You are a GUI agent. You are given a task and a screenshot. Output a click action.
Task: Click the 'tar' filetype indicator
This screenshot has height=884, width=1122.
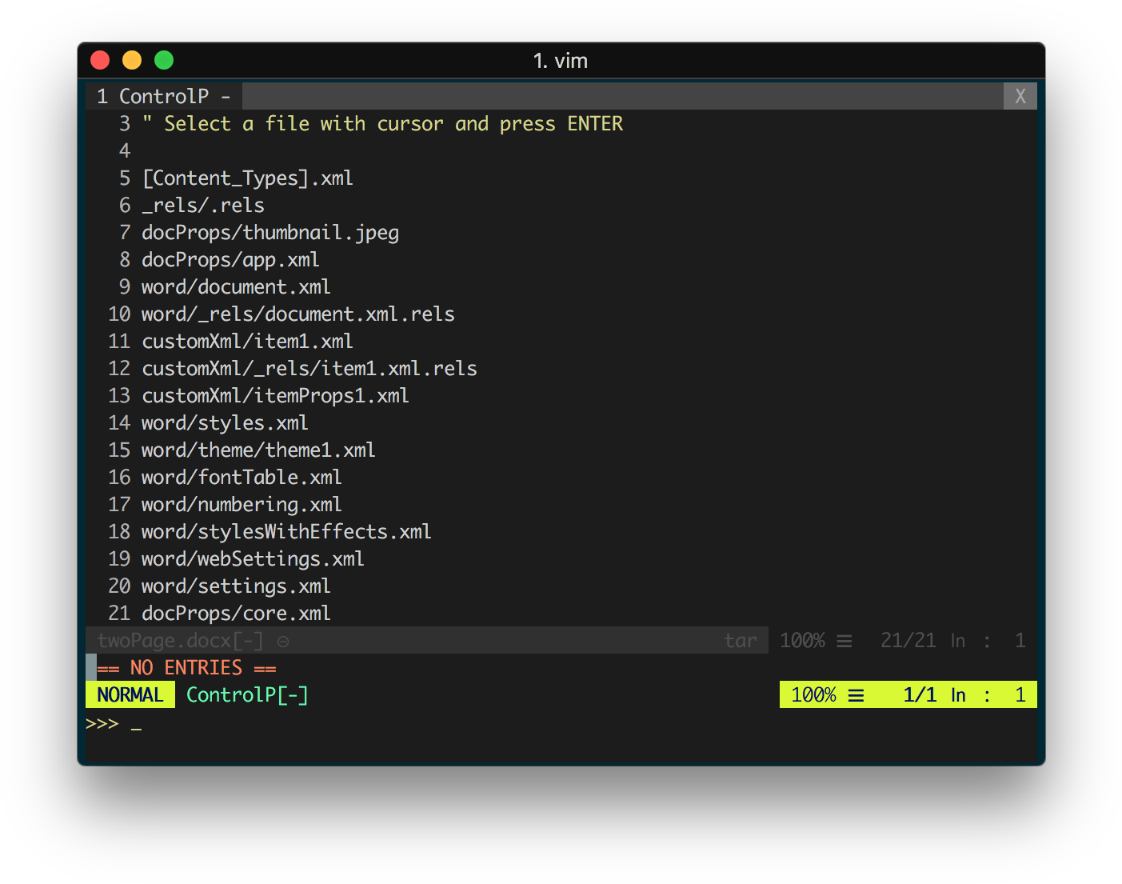[741, 641]
